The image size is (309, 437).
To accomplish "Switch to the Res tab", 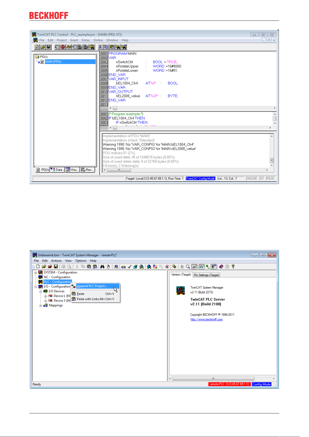I will click(x=87, y=170).
